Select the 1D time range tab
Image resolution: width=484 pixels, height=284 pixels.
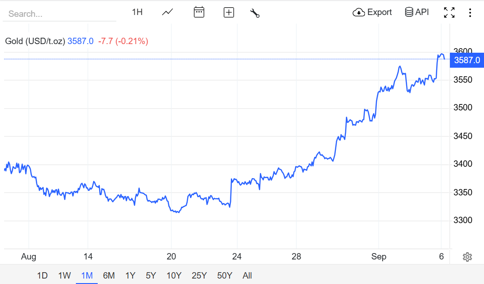pos(42,275)
